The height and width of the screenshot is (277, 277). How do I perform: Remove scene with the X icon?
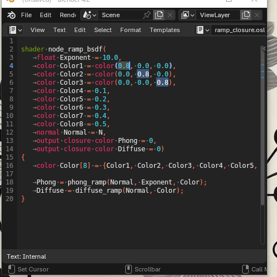click(x=170, y=15)
